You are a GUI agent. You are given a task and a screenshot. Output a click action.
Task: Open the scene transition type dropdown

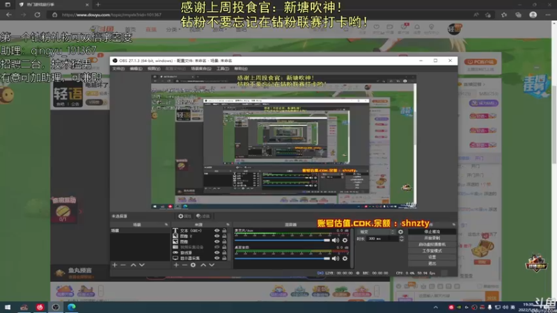click(377, 232)
